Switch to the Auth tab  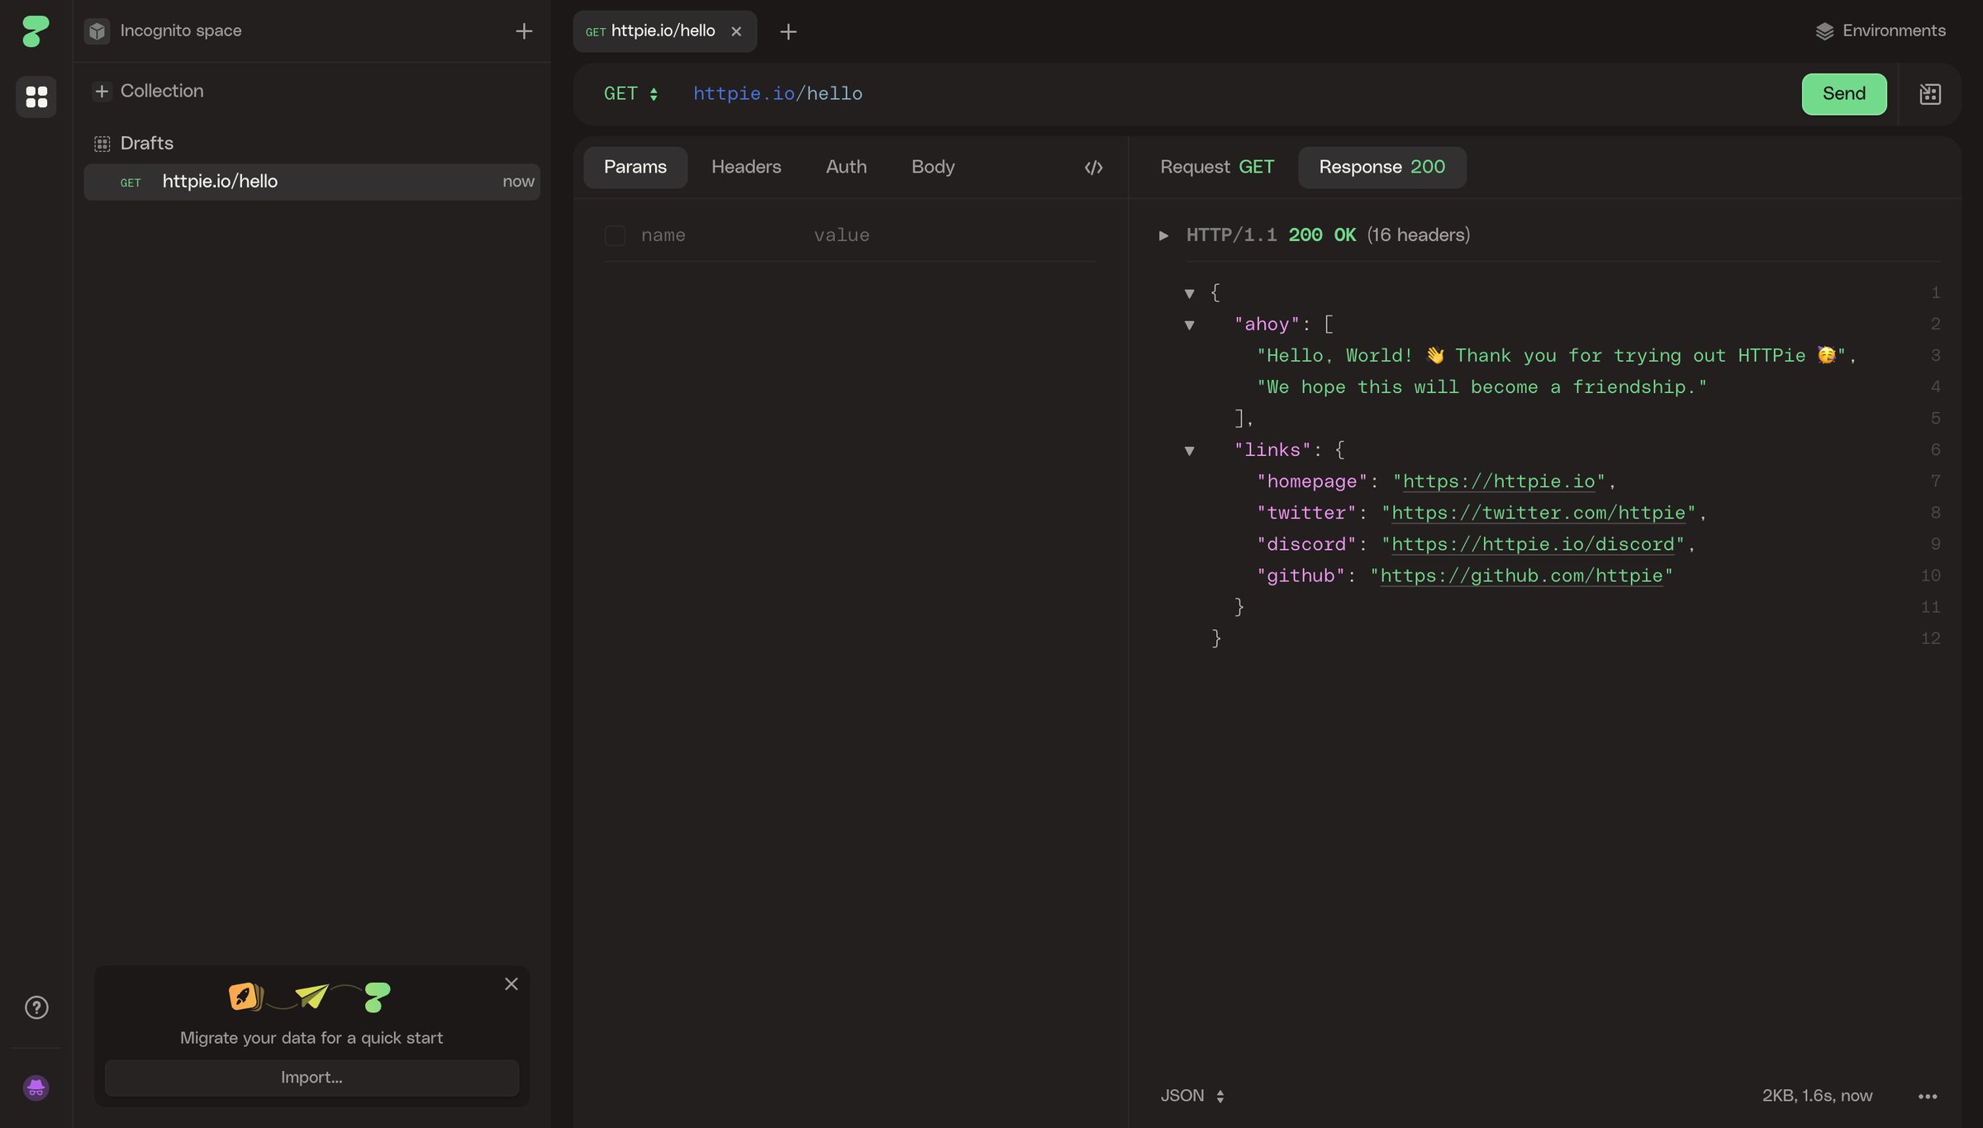tap(846, 168)
